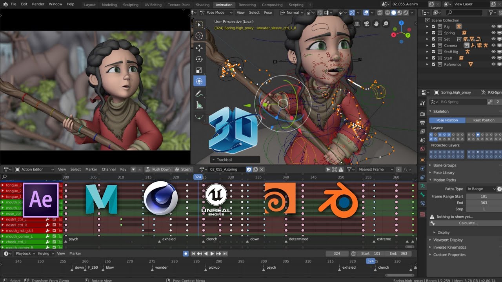This screenshot has height=282, width=502.
Task: Click the blue Z axis on the navigation gizmo
Action: click(401, 23)
